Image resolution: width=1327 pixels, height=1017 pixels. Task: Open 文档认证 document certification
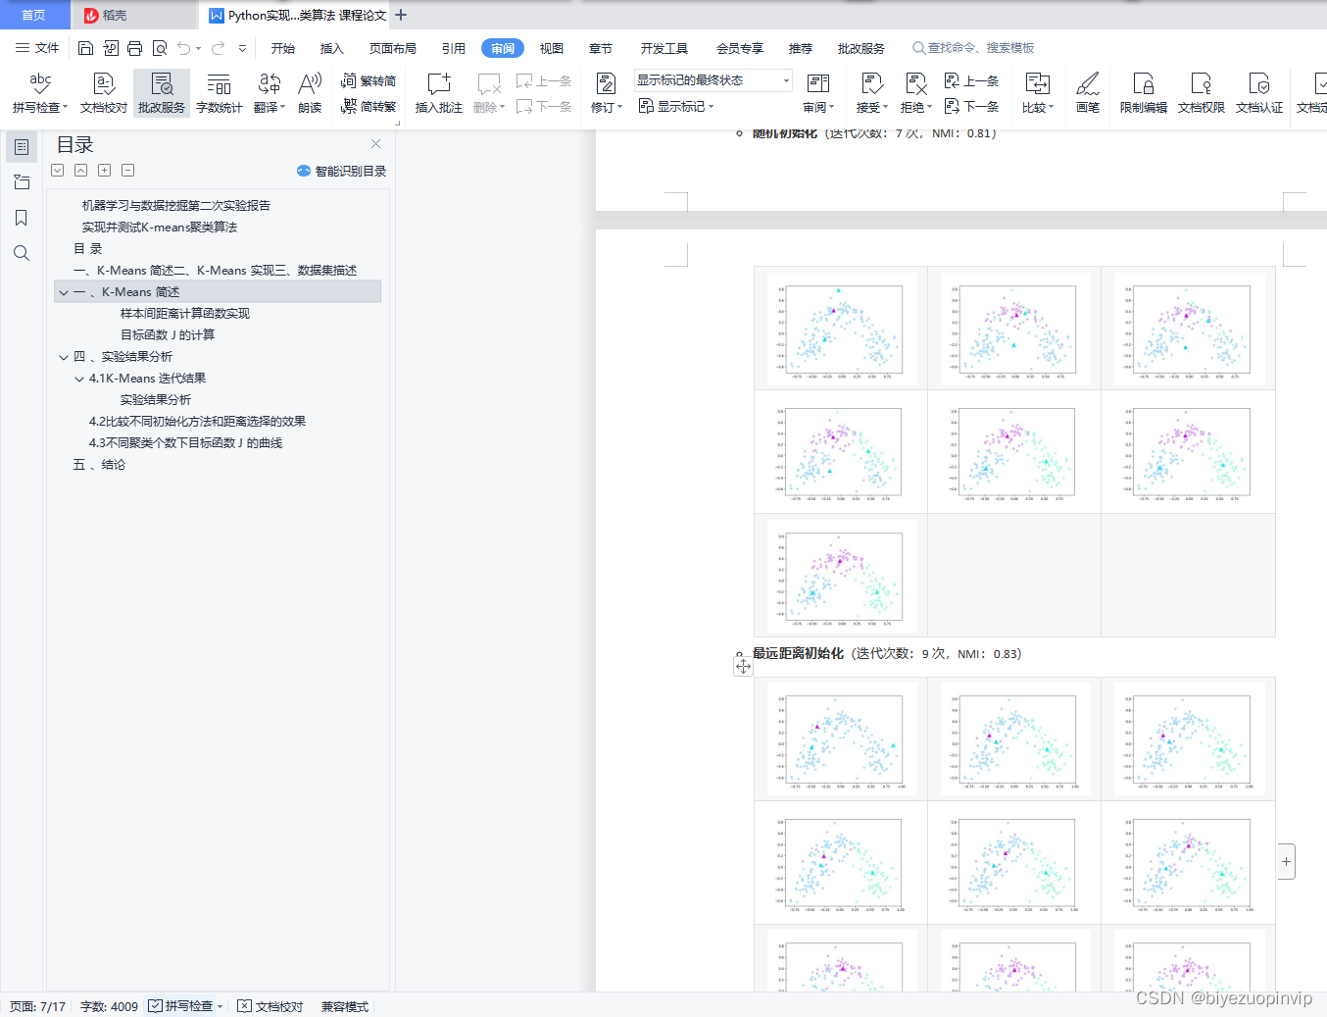pos(1259,93)
